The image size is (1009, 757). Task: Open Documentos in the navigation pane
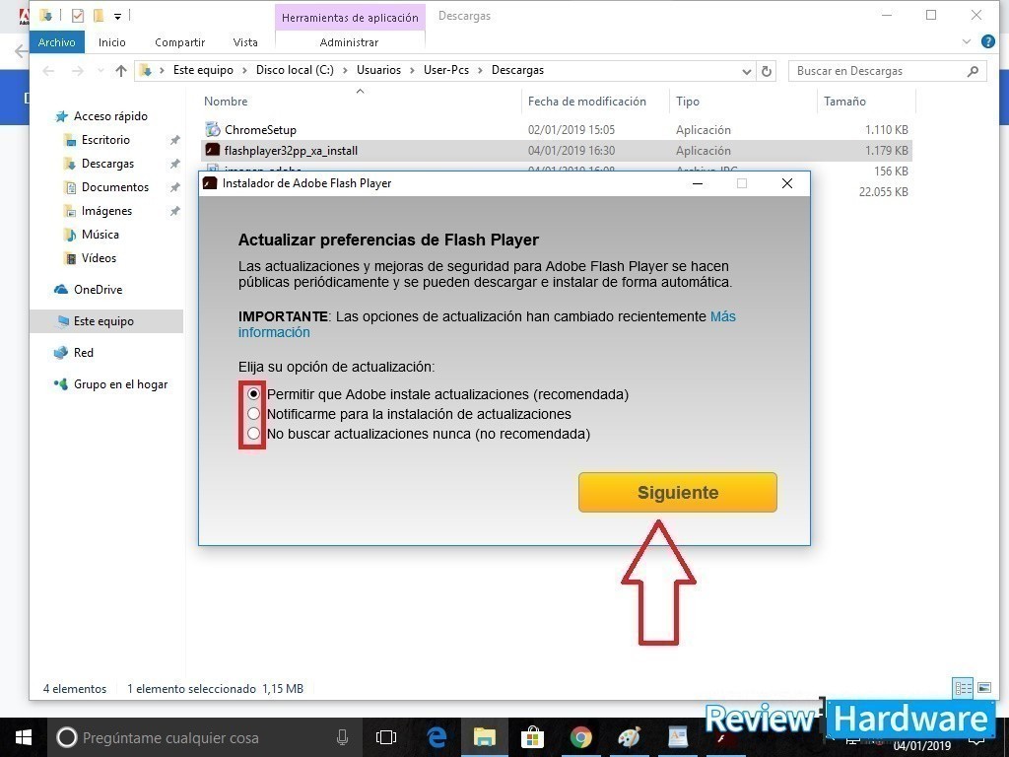[114, 187]
